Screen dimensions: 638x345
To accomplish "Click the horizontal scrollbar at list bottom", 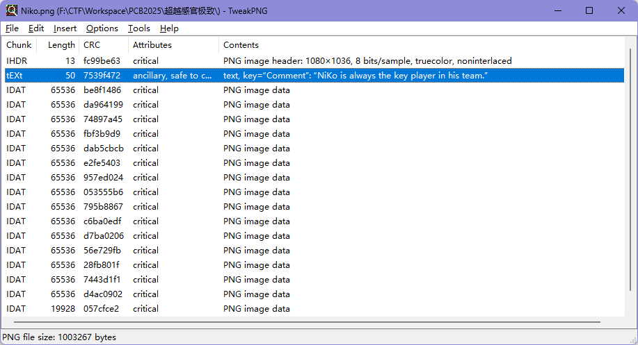I will click(313, 321).
